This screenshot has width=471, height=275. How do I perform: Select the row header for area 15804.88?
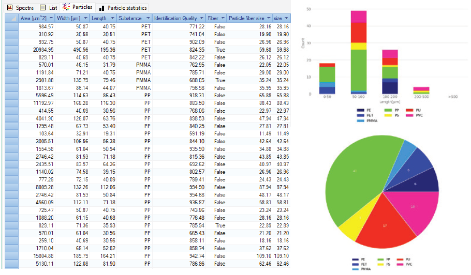11,256
